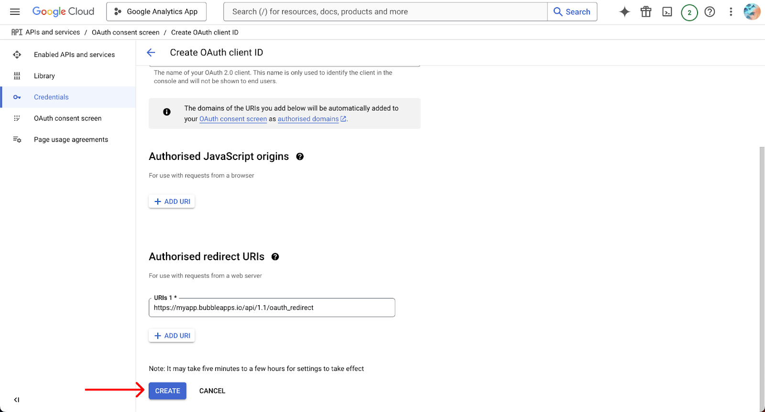Image resolution: width=765 pixels, height=412 pixels.
Task: Open the free trial gift icon
Action: pos(646,12)
